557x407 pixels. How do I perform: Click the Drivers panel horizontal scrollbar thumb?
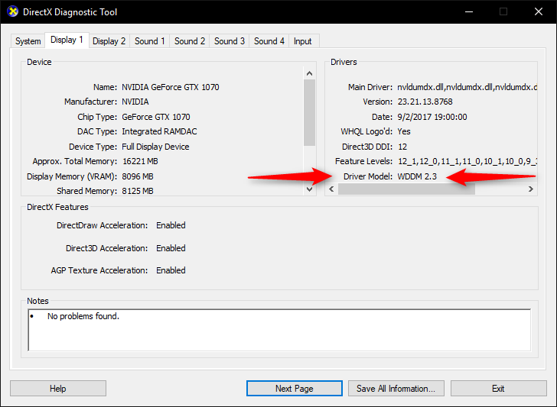click(406, 189)
